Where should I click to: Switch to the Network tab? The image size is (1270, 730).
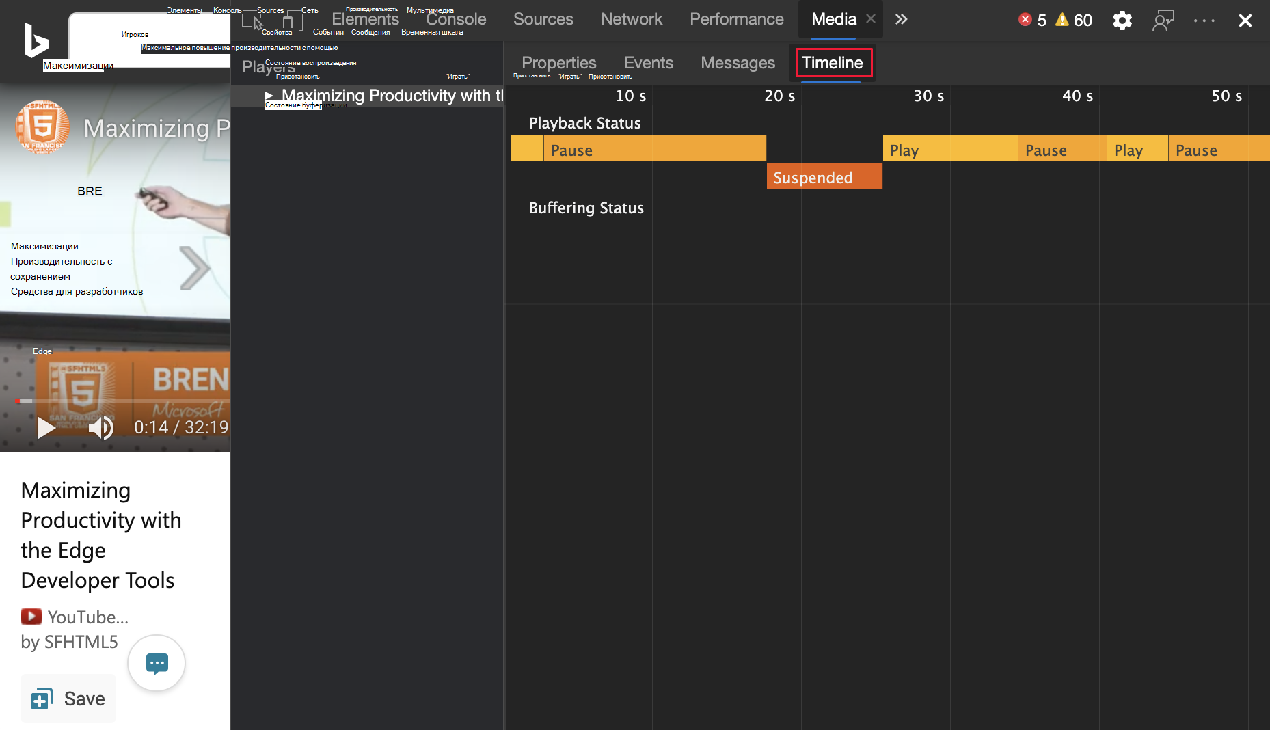[632, 19]
